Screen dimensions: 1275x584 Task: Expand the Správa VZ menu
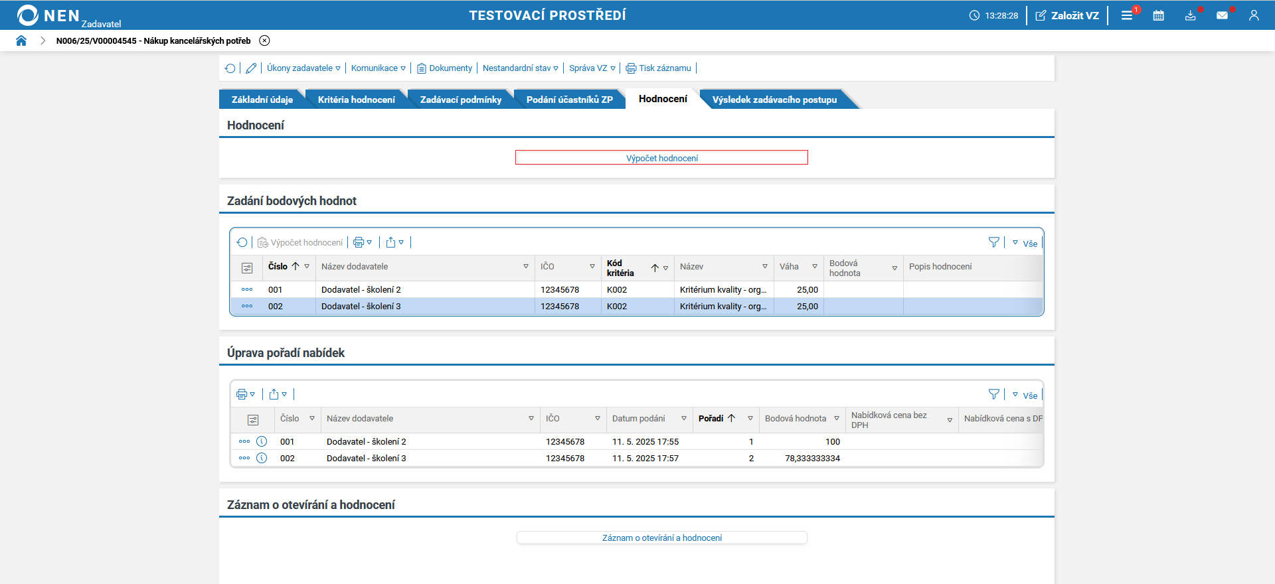(x=592, y=68)
